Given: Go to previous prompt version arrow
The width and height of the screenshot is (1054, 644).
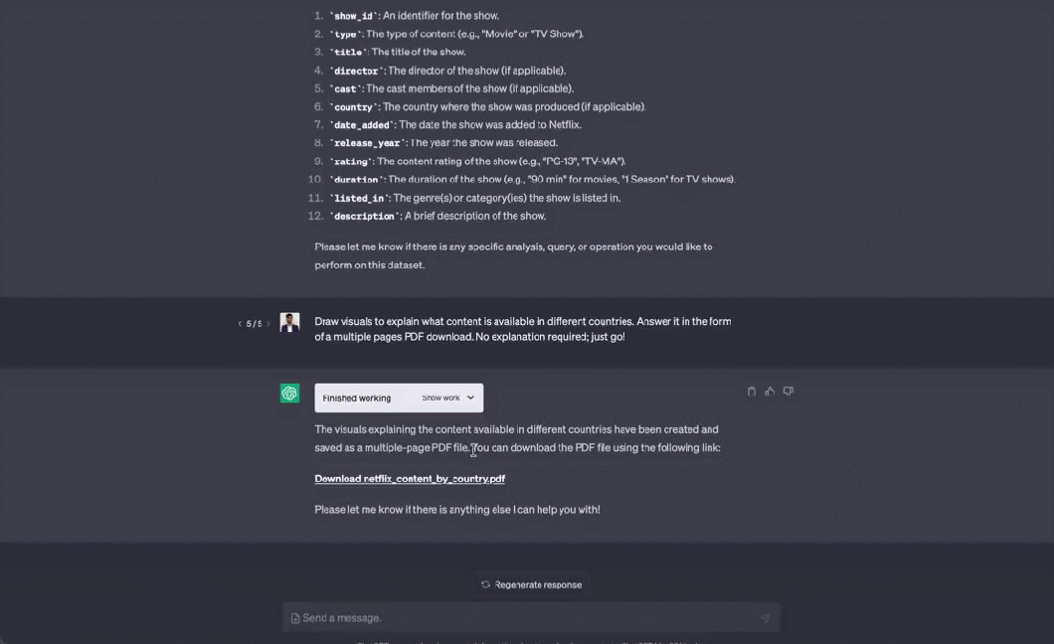Looking at the screenshot, I should point(240,324).
